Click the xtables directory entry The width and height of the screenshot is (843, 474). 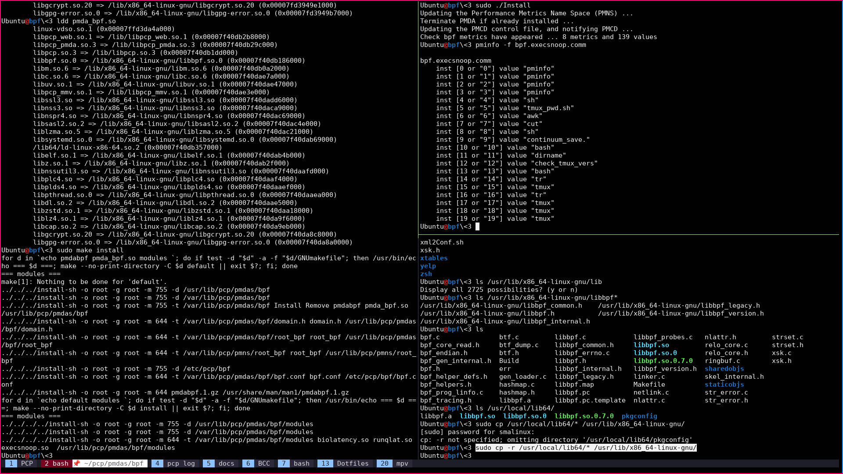[433, 258]
